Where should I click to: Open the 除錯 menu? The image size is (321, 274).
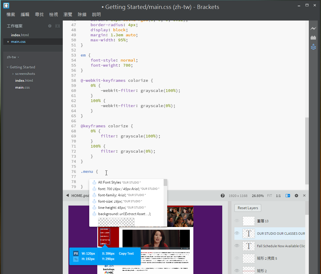coord(82,14)
